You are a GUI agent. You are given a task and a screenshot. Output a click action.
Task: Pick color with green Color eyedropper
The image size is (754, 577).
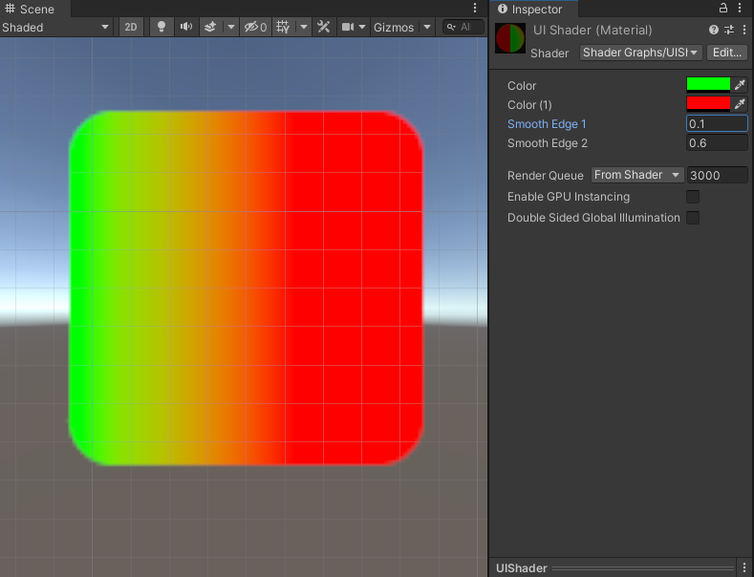click(740, 85)
